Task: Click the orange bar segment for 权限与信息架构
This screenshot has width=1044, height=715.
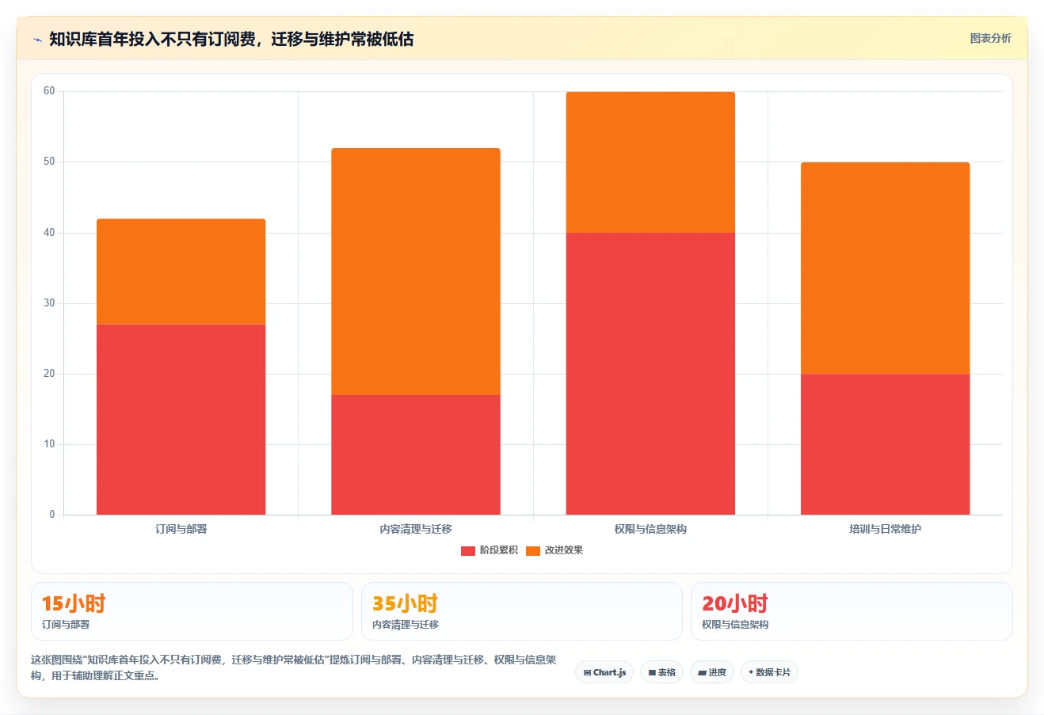Action: [650, 162]
